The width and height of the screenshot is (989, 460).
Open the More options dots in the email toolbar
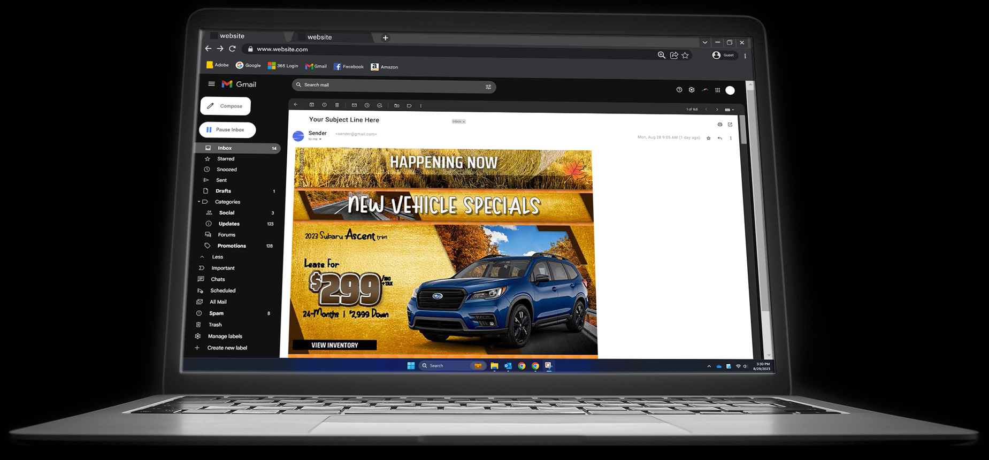(421, 106)
